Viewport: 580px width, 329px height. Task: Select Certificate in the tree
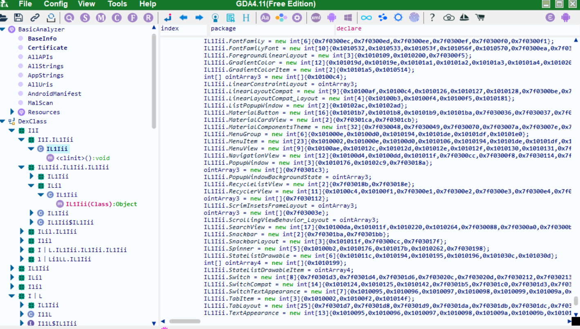(x=47, y=48)
